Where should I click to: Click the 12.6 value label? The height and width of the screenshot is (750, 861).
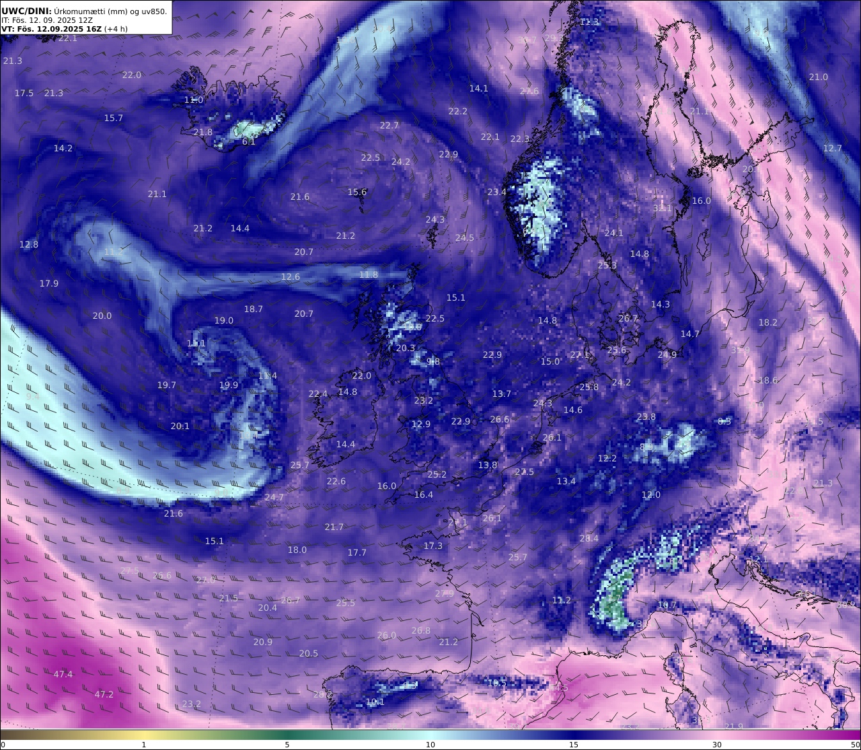coord(291,276)
